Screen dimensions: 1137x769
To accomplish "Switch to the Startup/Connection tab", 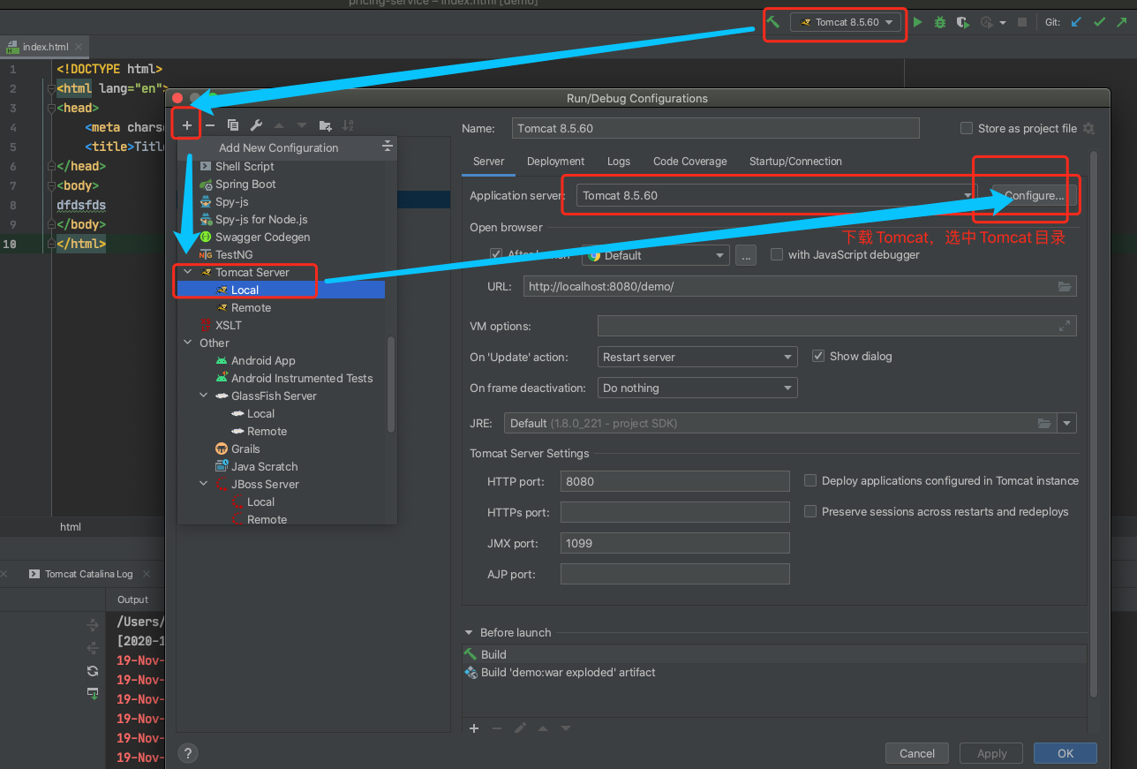I will (795, 162).
